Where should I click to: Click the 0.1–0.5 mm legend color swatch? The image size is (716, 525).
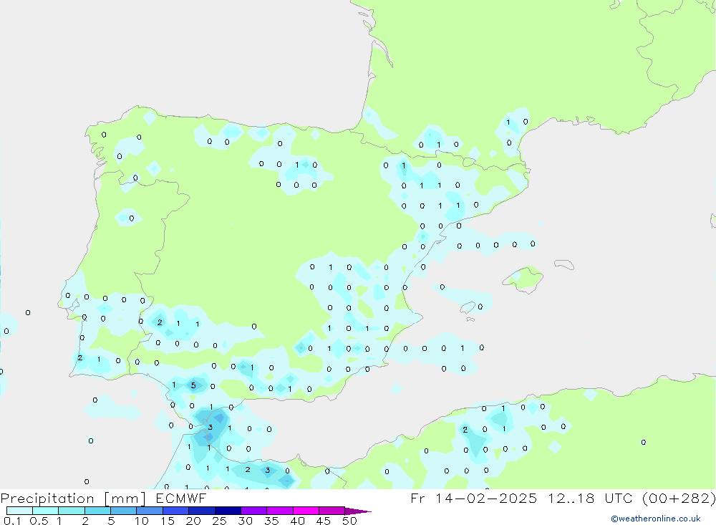[19, 511]
